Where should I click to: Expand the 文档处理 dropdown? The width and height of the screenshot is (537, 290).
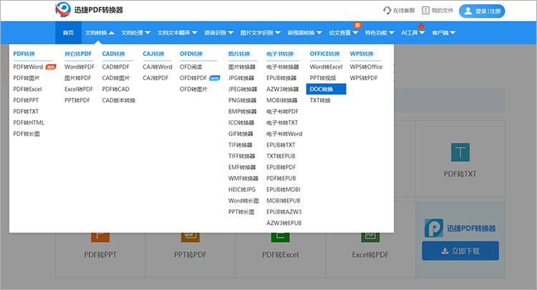click(x=135, y=32)
